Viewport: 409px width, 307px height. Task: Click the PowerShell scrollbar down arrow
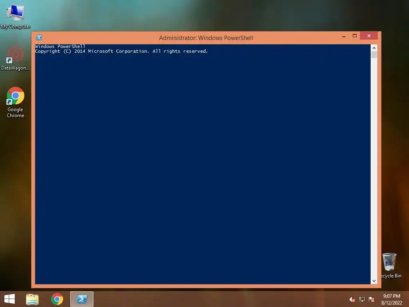tap(374, 281)
